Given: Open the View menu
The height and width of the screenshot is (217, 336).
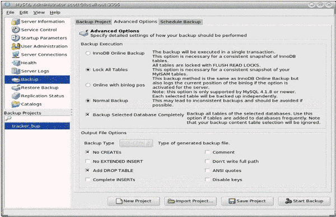Looking at the screenshot, I should 39,12.
